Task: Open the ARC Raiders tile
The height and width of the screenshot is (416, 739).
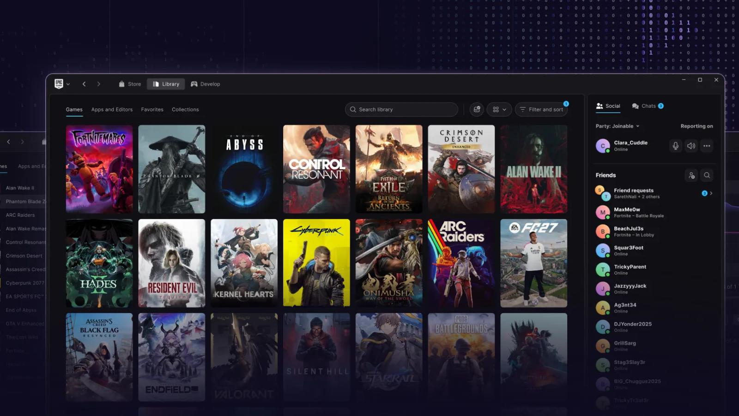Action: click(461, 263)
